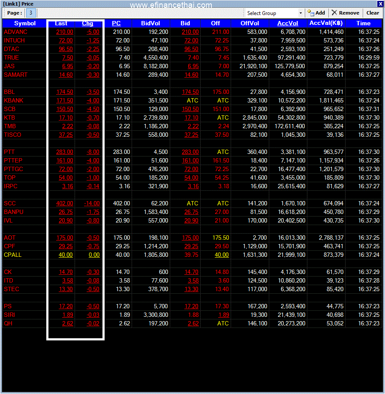This screenshot has height=394, width=385.
Task: Select the TOP symbol
Action: 9,177
